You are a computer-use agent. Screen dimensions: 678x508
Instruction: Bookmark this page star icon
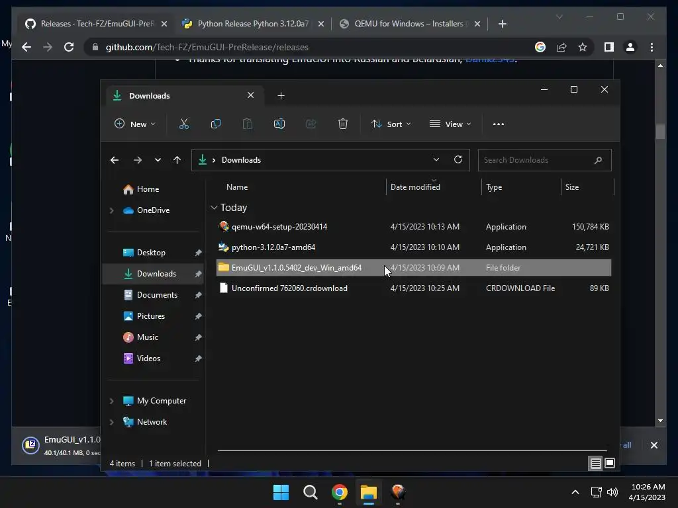coord(583,47)
